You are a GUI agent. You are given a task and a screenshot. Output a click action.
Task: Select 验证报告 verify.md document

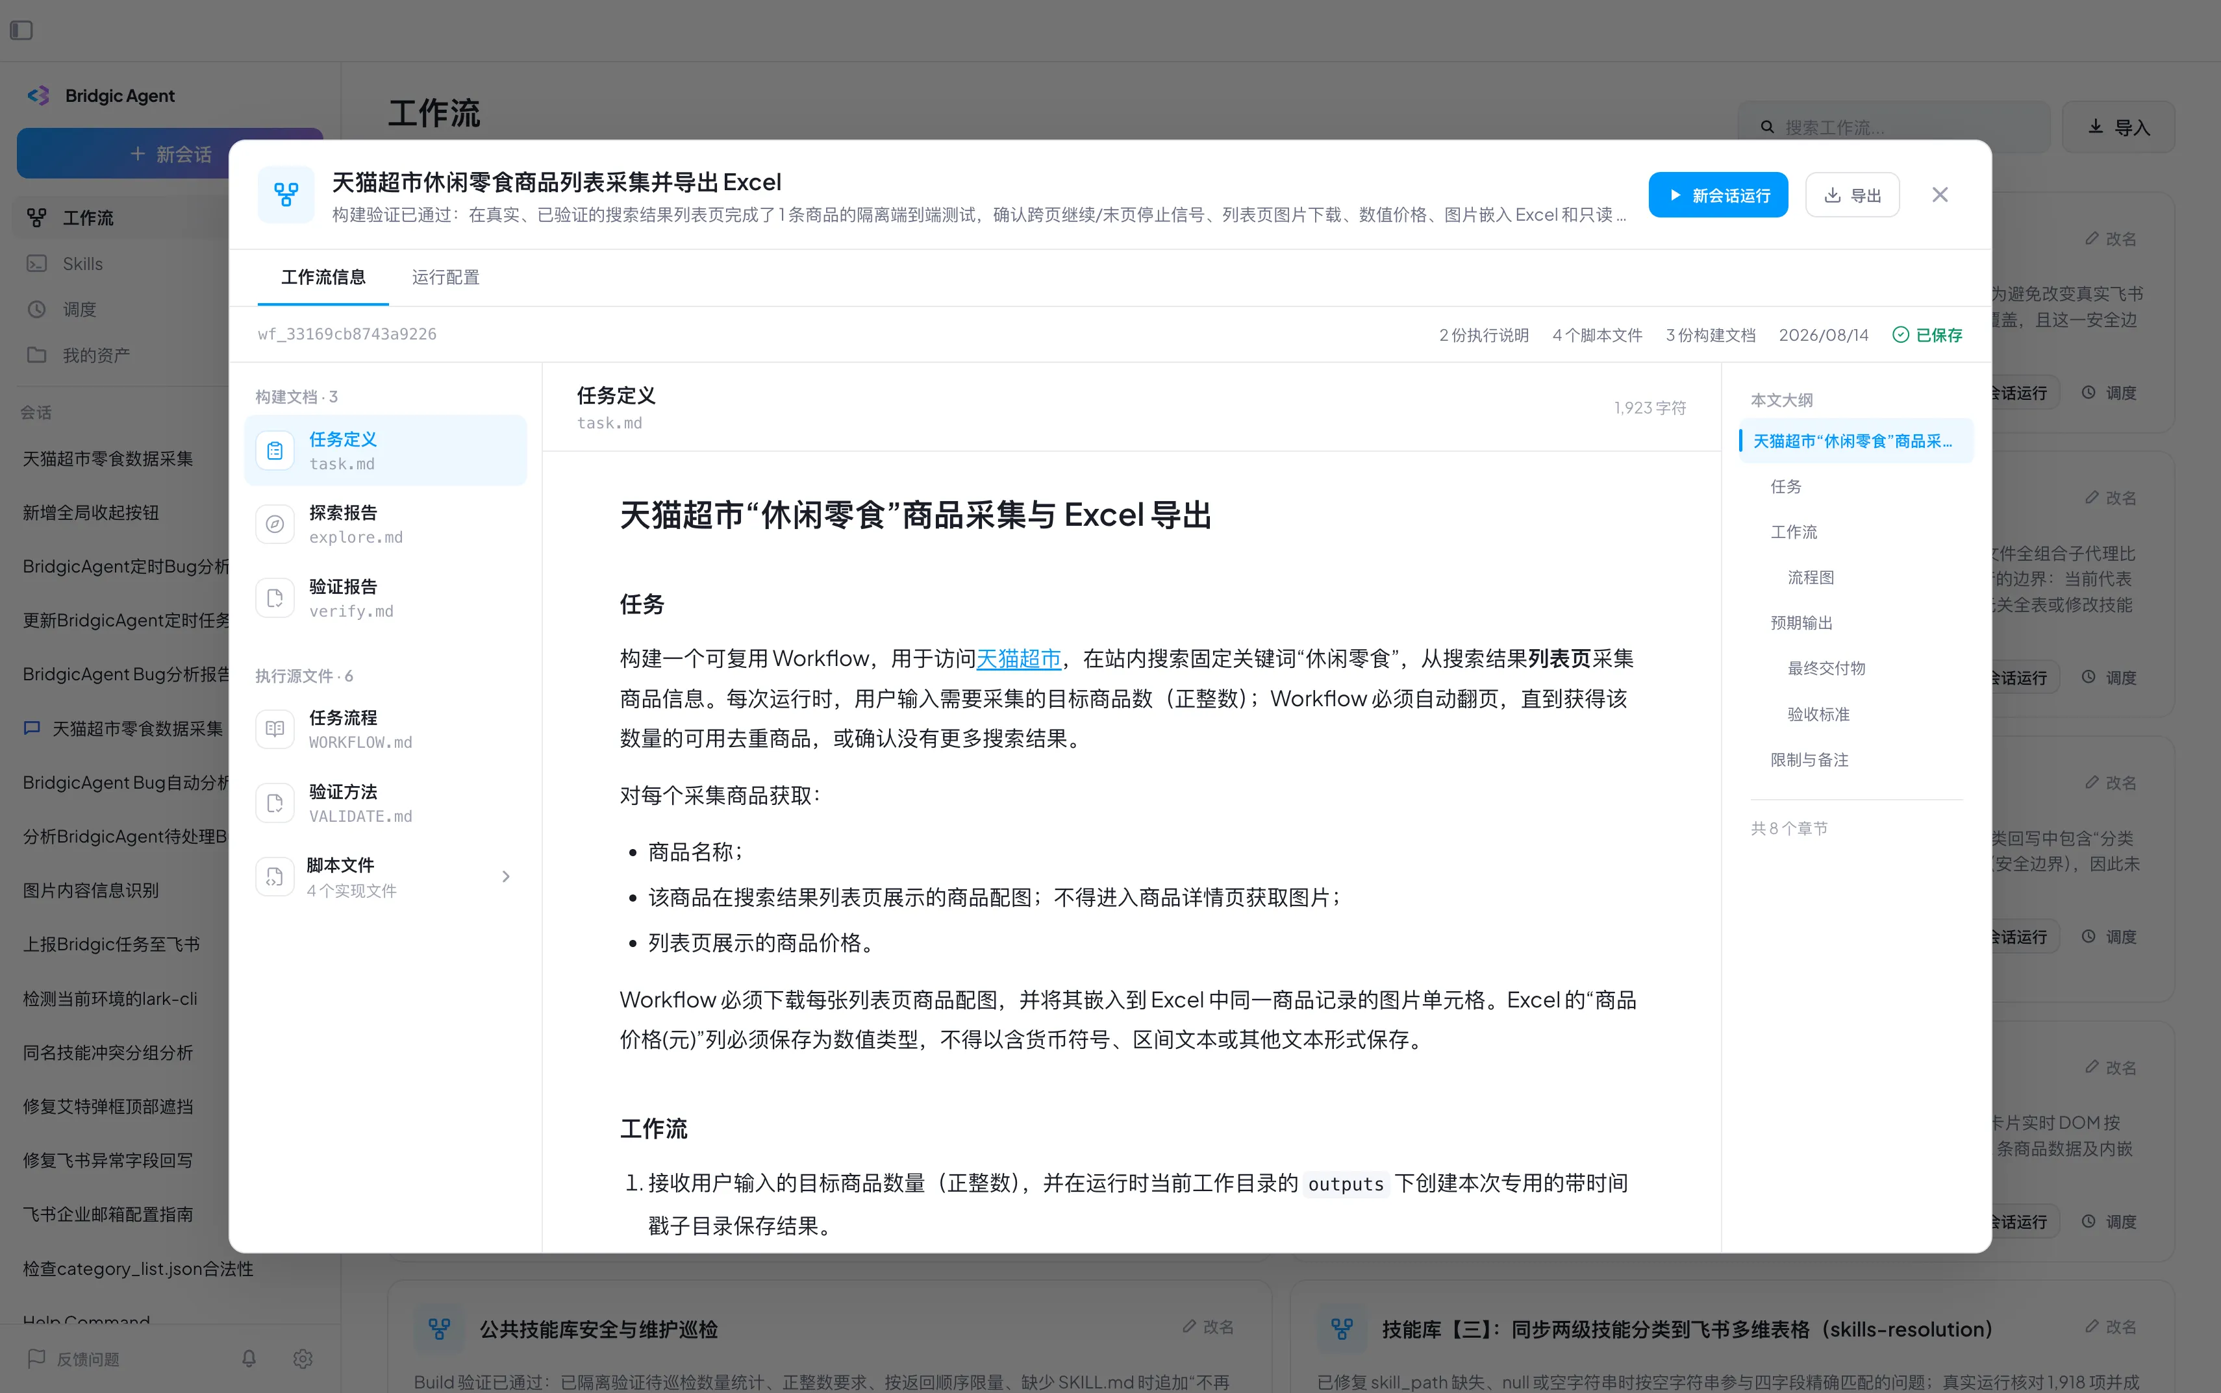pyautogui.click(x=385, y=598)
